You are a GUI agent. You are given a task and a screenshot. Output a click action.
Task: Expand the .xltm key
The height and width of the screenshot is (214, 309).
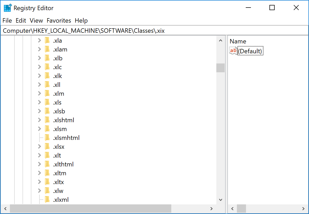click(39, 173)
